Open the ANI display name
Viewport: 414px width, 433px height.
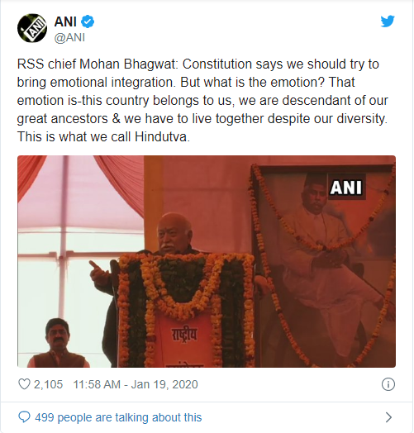point(65,21)
